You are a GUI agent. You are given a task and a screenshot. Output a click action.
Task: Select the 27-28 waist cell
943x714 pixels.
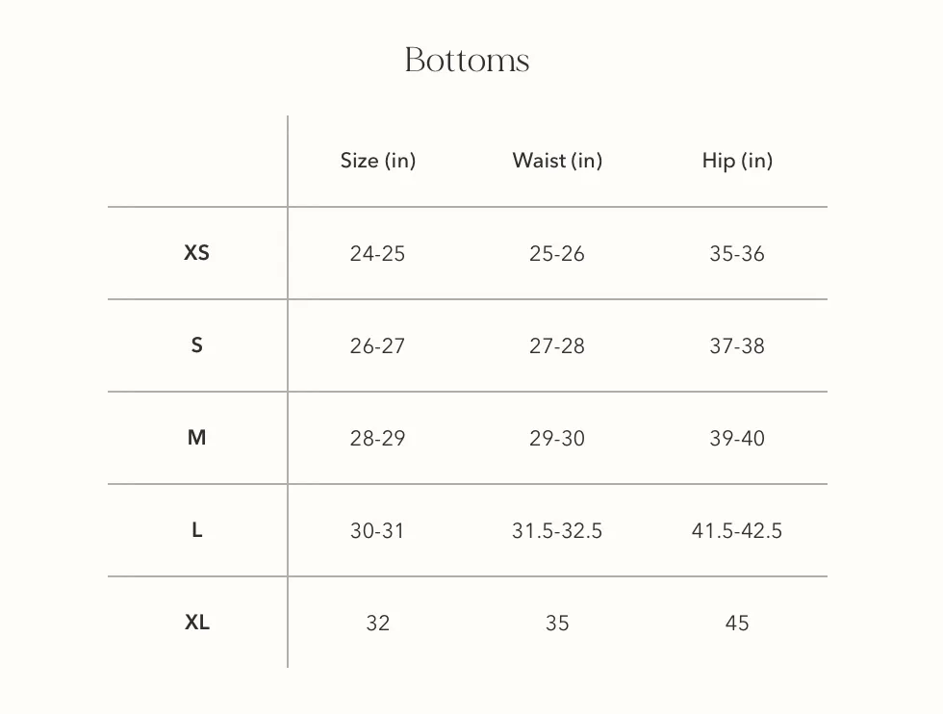click(557, 345)
